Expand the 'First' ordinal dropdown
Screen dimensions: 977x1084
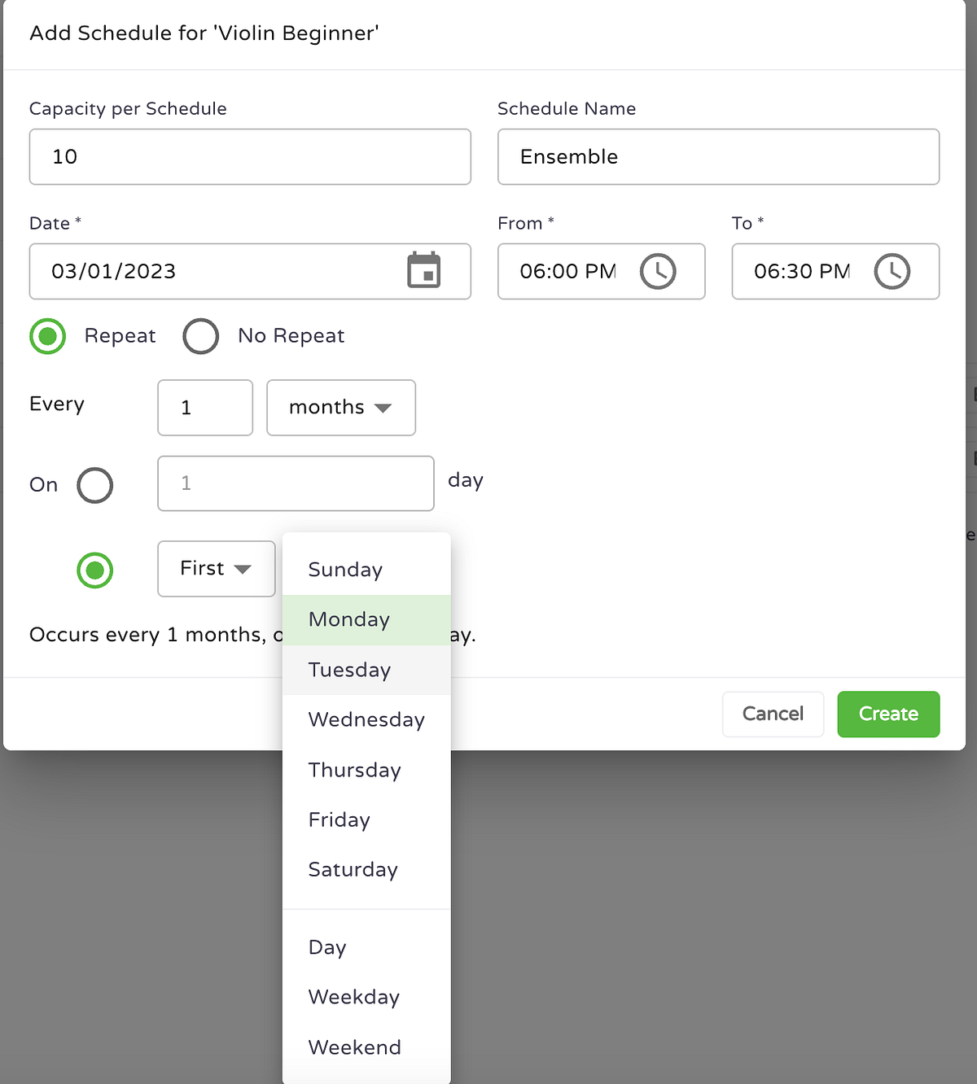tap(215, 569)
